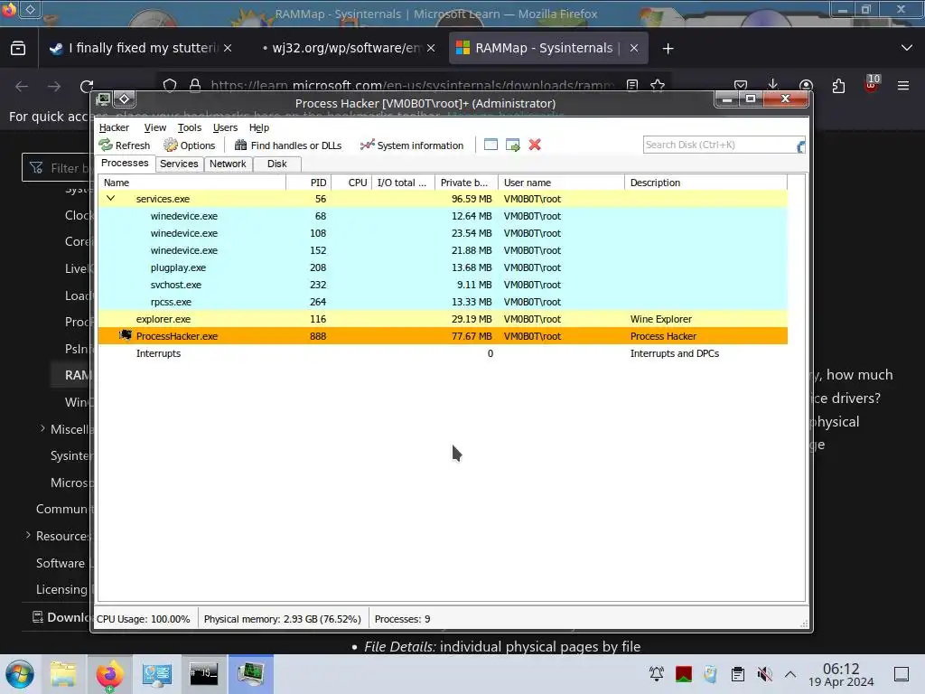The image size is (925, 694).
Task: Click tracking protection shield icon
Action: (170, 86)
